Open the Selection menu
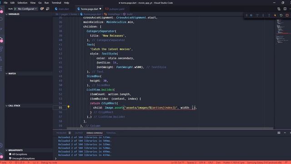Image resolution: width=291 pixels, height=164 pixels. (x=22, y=3)
